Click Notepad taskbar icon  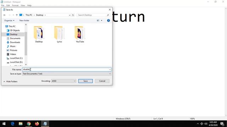(45, 124)
